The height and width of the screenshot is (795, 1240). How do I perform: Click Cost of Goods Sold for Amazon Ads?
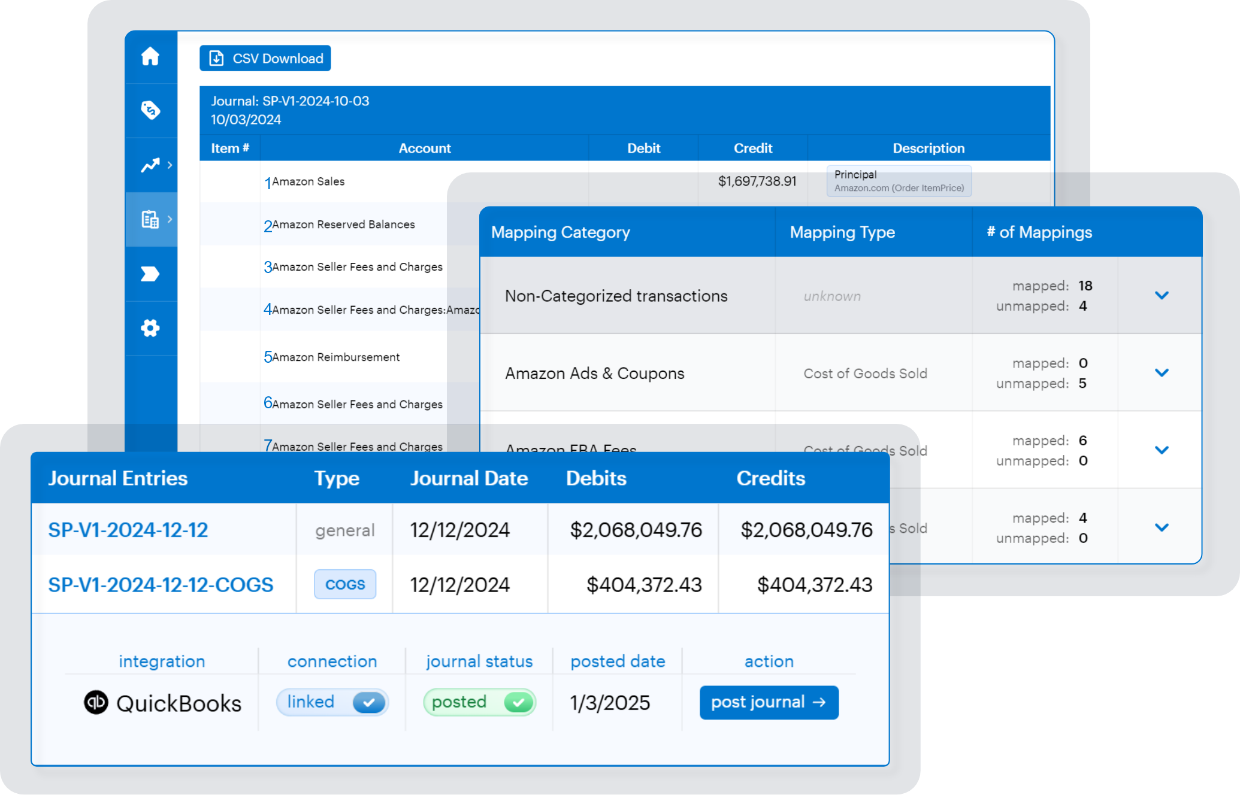click(865, 373)
